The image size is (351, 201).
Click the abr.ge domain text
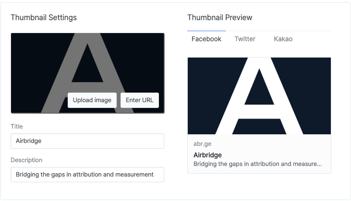click(203, 144)
